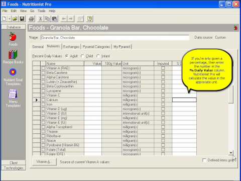Check the box beside Vitamin A (RAE)
This screenshot has height=181, width=241.
point(43,68)
